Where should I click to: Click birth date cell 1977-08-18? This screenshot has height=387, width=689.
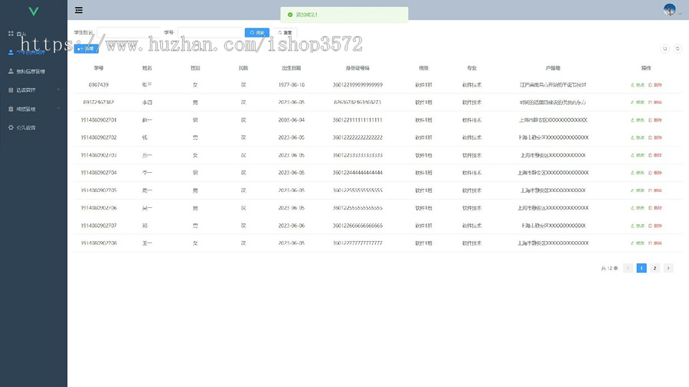(x=292, y=85)
